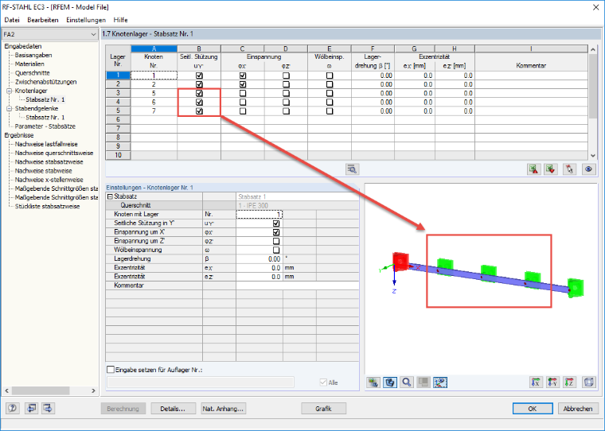Click column A header in table
The height and width of the screenshot is (431, 605).
pyautogui.click(x=154, y=49)
